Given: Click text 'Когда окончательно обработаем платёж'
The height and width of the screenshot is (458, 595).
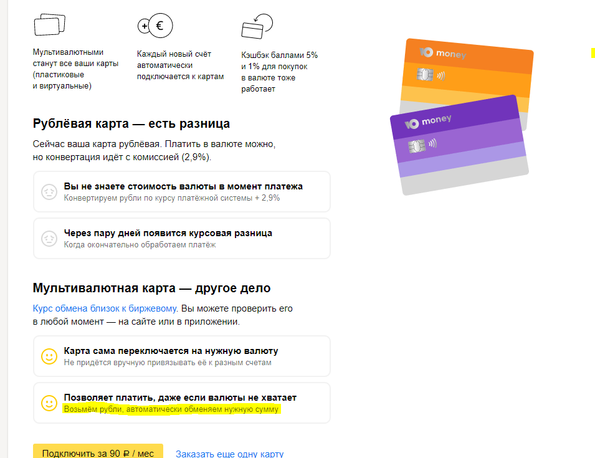Looking at the screenshot, I should coord(140,245).
